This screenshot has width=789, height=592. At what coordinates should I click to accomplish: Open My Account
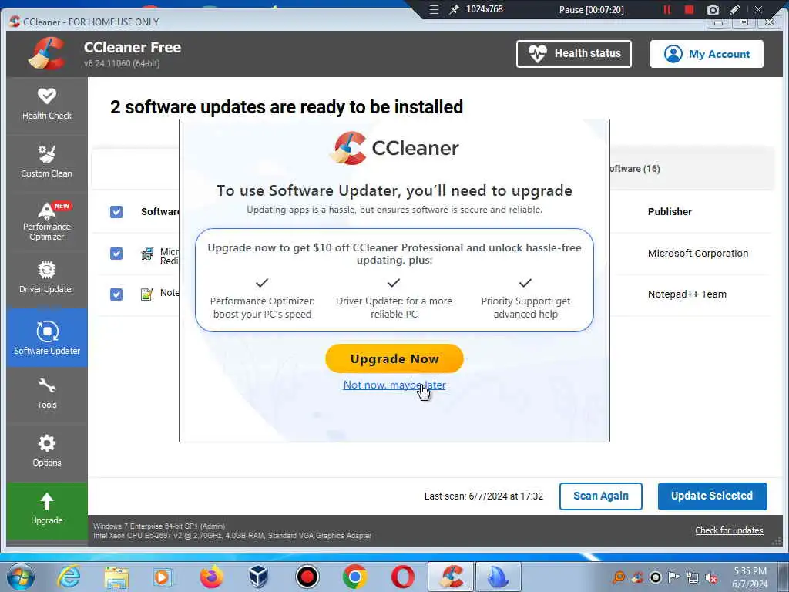[x=707, y=54]
